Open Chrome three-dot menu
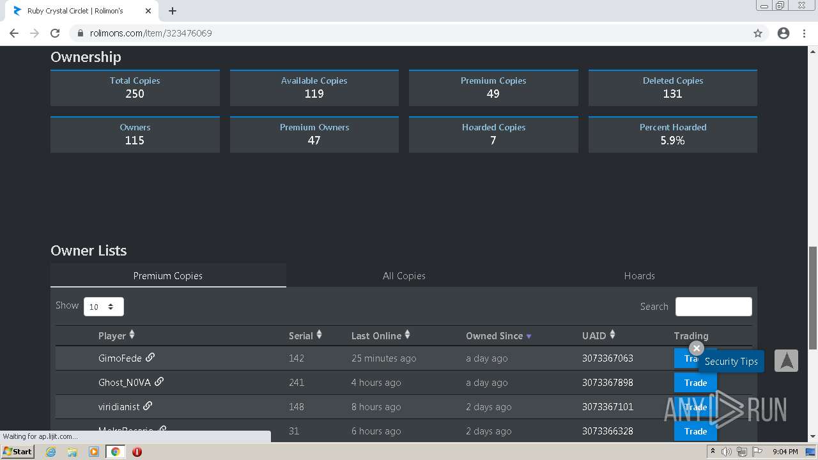Image resolution: width=818 pixels, height=460 pixels. click(x=804, y=33)
